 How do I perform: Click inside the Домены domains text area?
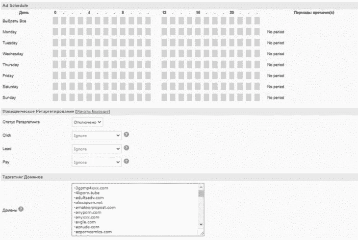click(x=138, y=210)
